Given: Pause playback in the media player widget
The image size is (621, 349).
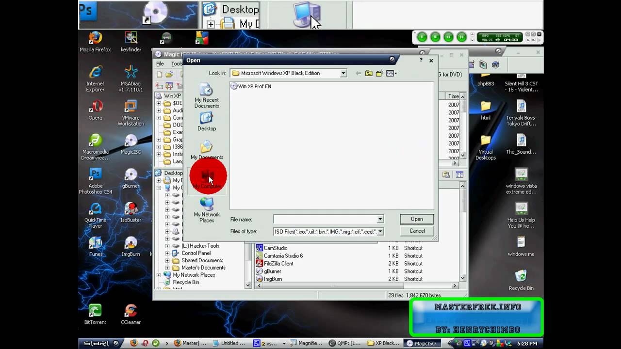Looking at the screenshot, I should tap(422, 37).
